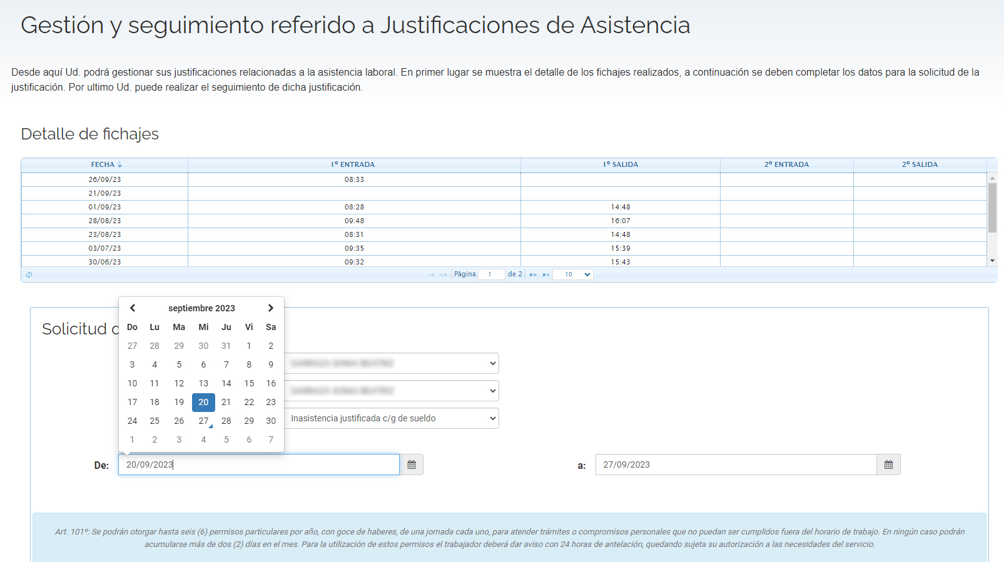Choose the highlighted day 20 in the calendar
This screenshot has height=562, width=1004.
click(x=203, y=402)
